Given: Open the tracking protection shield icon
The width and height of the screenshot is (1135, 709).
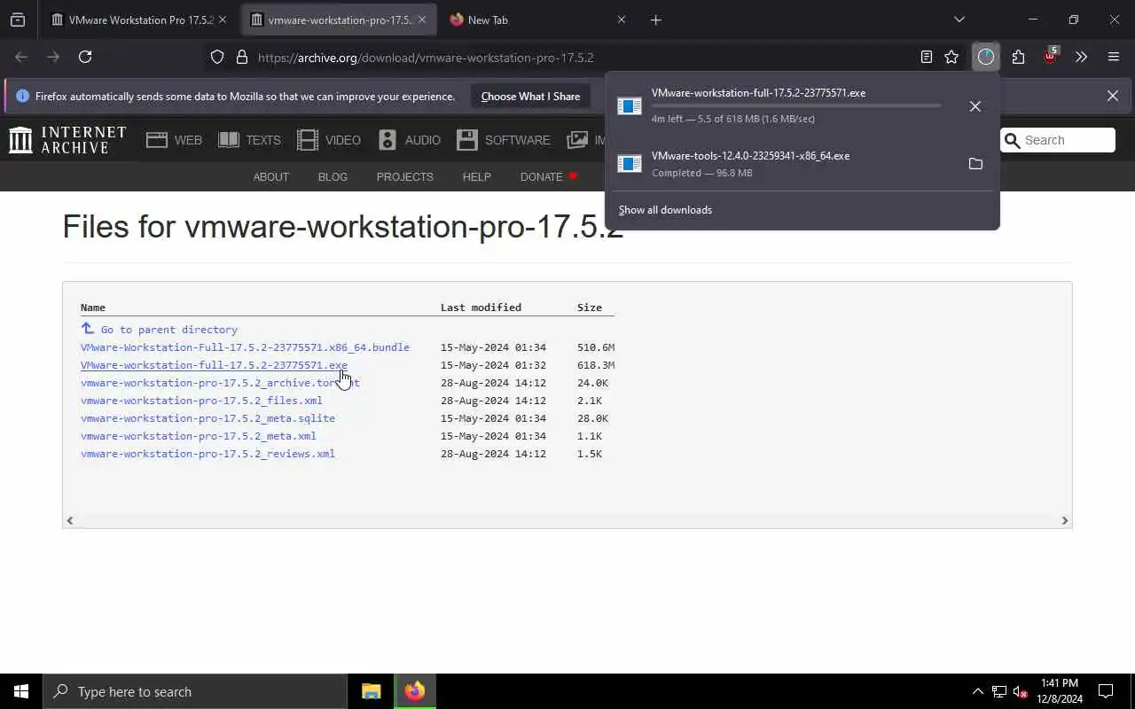Looking at the screenshot, I should [217, 57].
